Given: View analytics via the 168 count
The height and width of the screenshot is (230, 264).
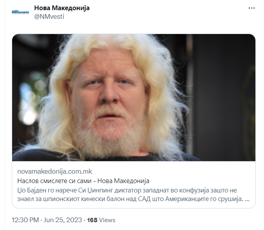Looking at the screenshot, I should [x=92, y=220].
